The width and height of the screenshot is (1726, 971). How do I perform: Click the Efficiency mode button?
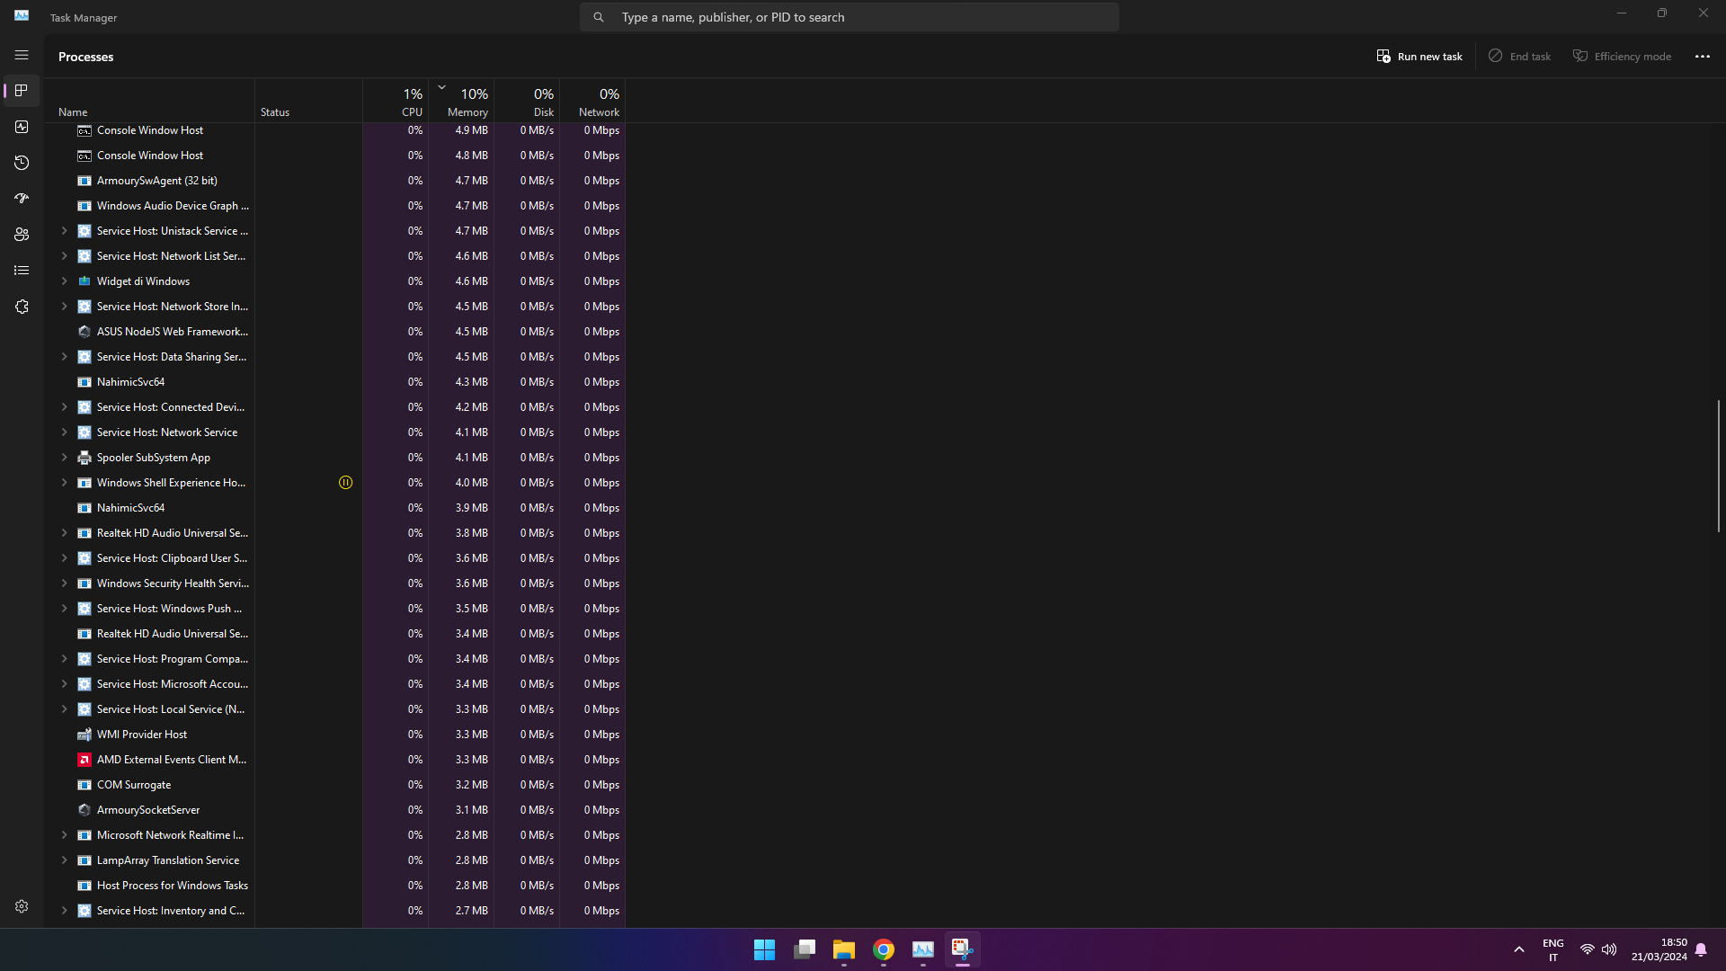1622,56
